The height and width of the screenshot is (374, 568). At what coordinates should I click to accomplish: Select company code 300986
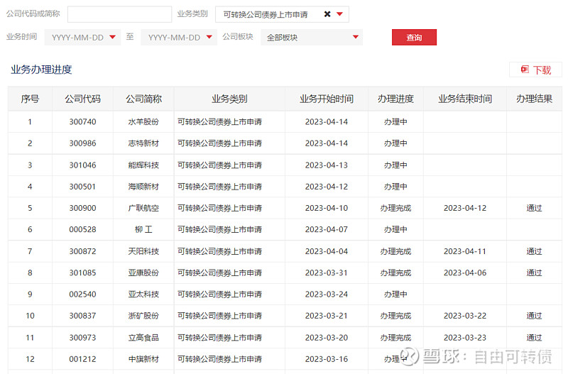tap(82, 143)
